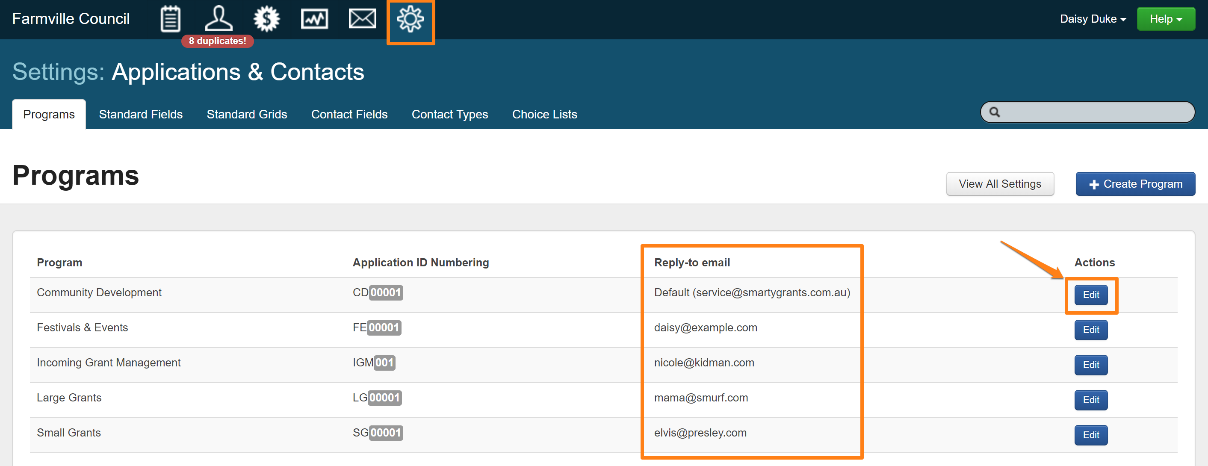Viewport: 1208px width, 466px height.
Task: Open the Help dropdown
Action: click(1165, 19)
